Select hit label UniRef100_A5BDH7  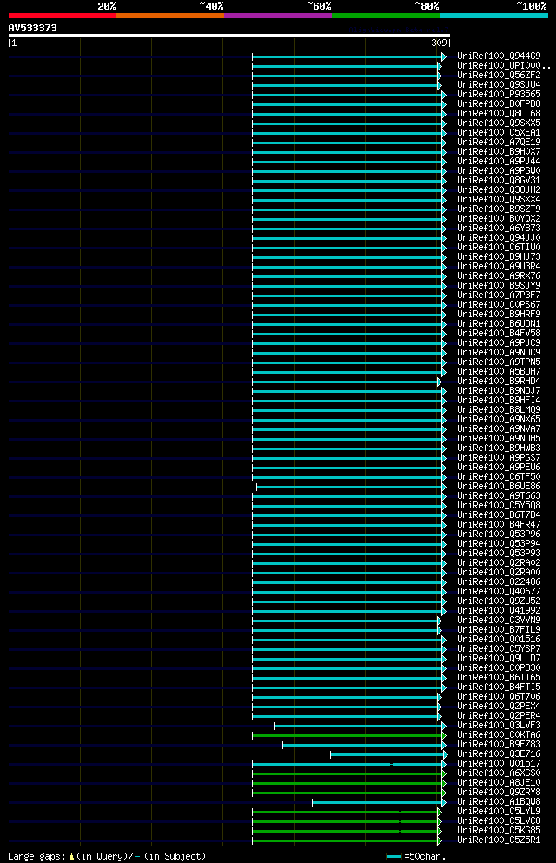coord(499,371)
